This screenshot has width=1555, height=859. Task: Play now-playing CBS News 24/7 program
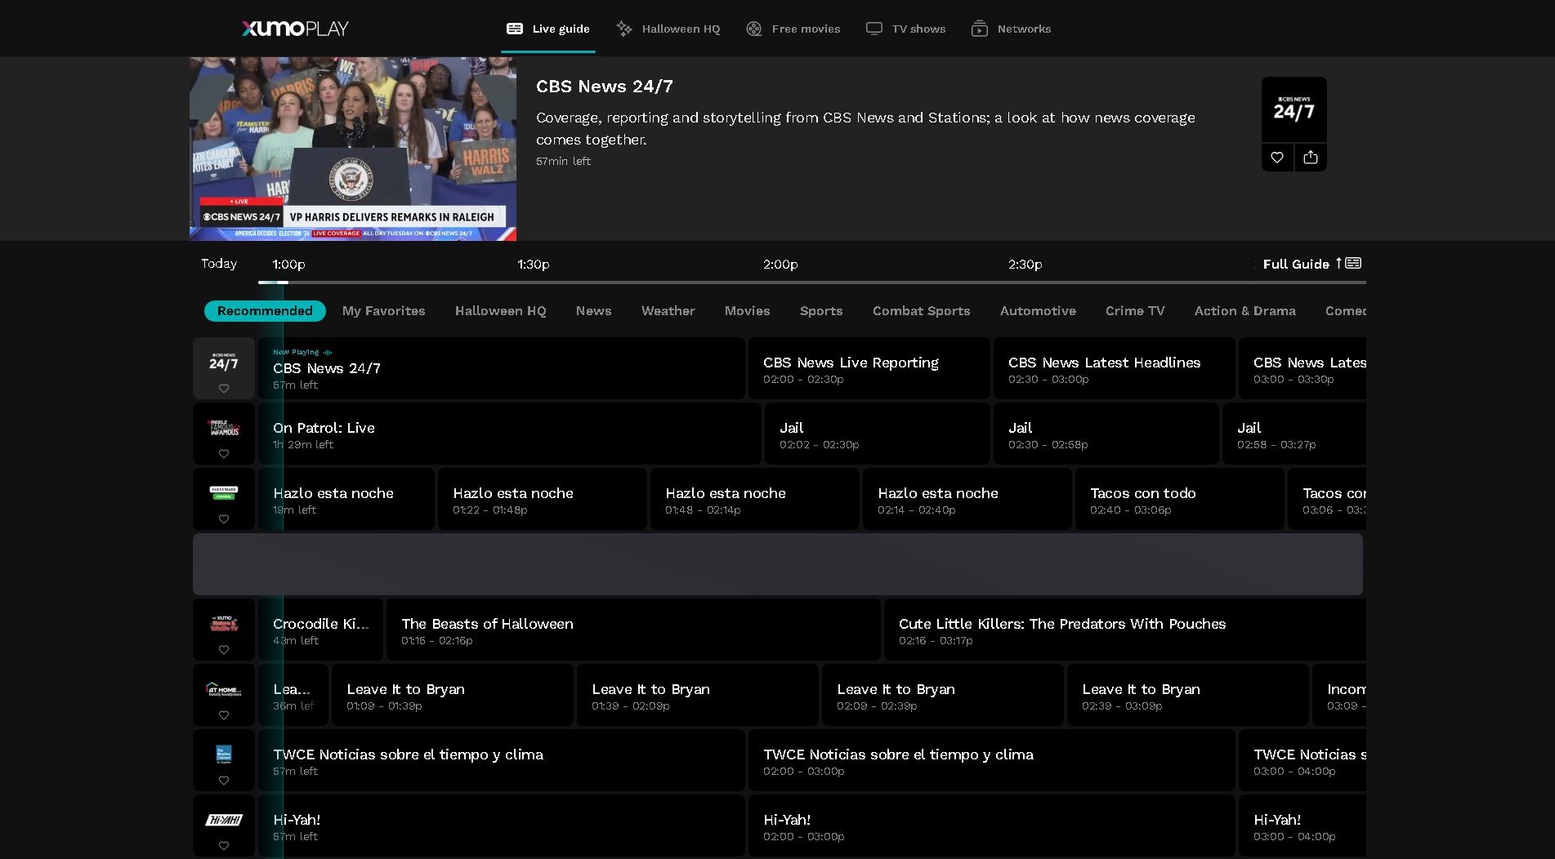tap(502, 368)
